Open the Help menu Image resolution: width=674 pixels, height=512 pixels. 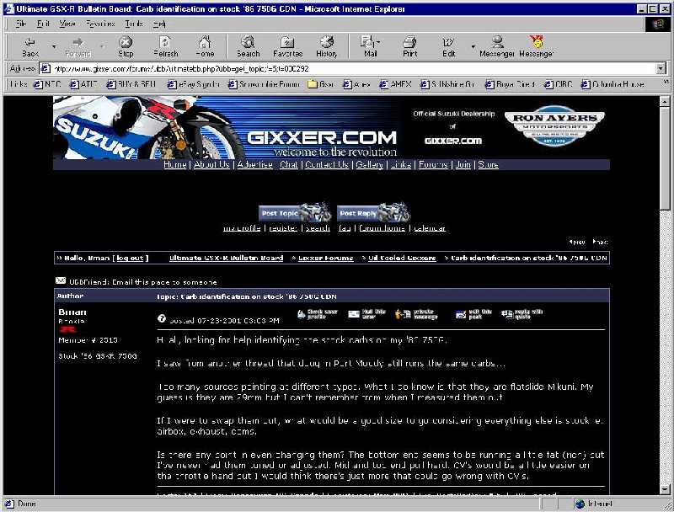[159, 24]
